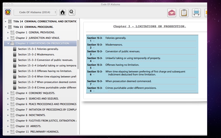Click the volume icon beside Title 15

(x=10, y=27)
